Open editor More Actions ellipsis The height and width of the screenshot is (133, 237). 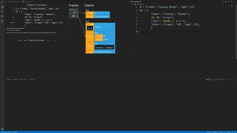[235, 1]
